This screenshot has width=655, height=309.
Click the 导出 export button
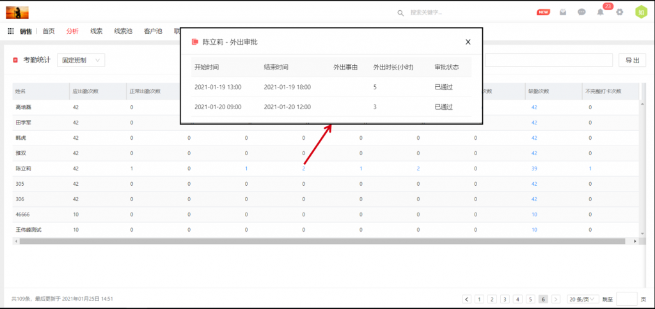click(x=632, y=60)
